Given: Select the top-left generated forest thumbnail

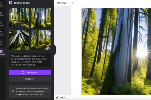Looking at the screenshot, I should click(19, 18).
